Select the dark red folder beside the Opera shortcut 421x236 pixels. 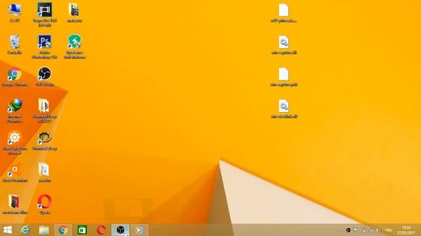(x=14, y=201)
